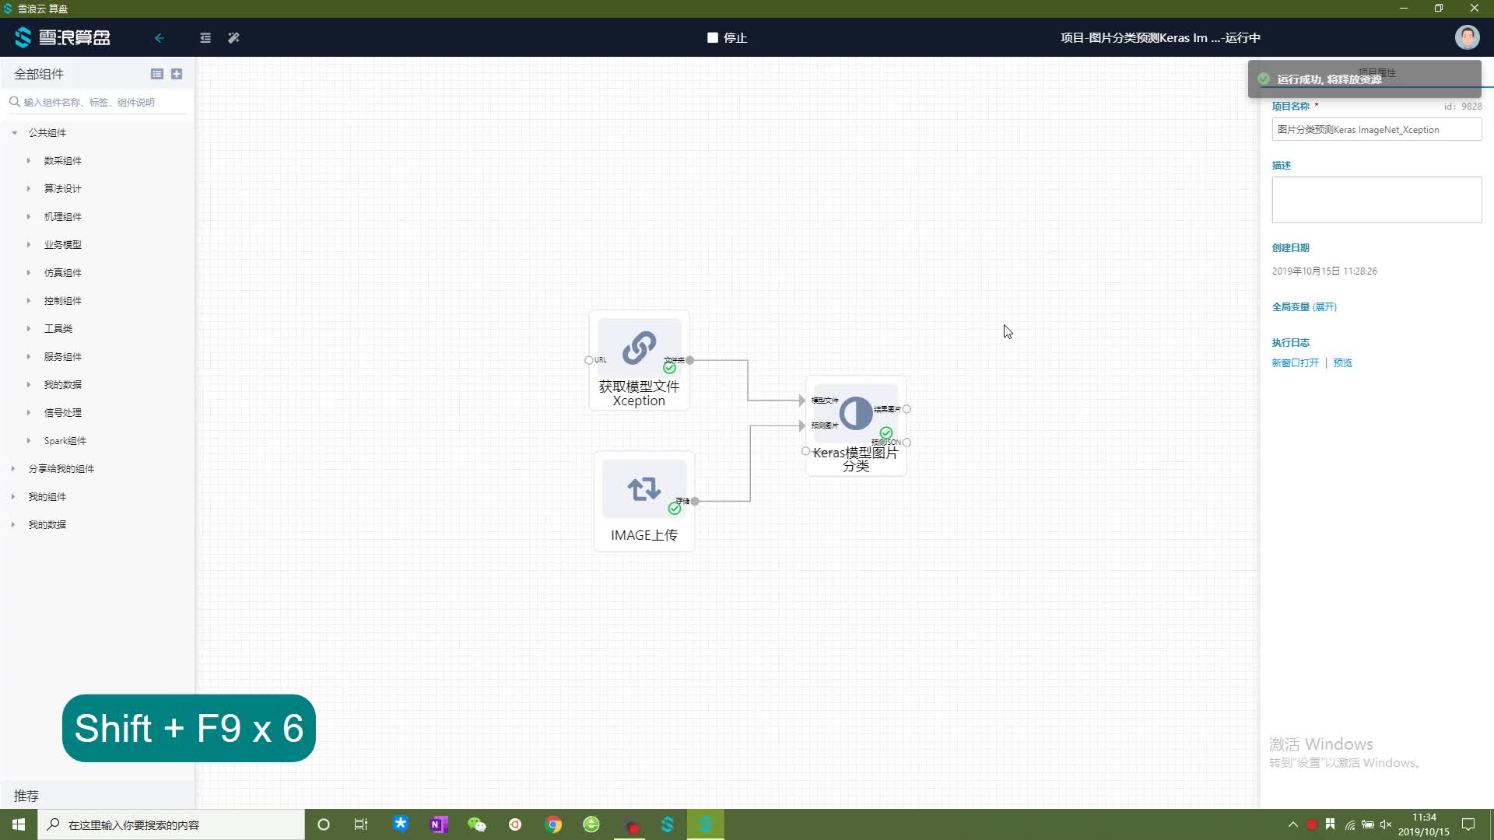The height and width of the screenshot is (840, 1494).
Task: Click the 预览 log preview link
Action: click(x=1342, y=363)
